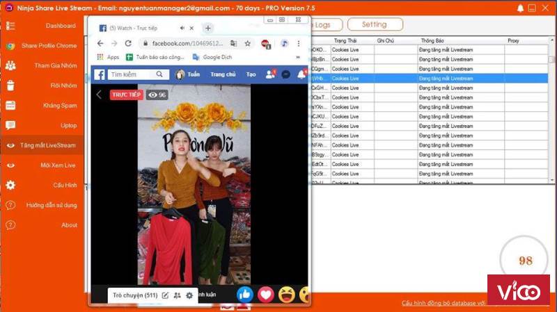Open Tuần báo cáo công bookmark
The width and height of the screenshot is (557, 312).
155,57
